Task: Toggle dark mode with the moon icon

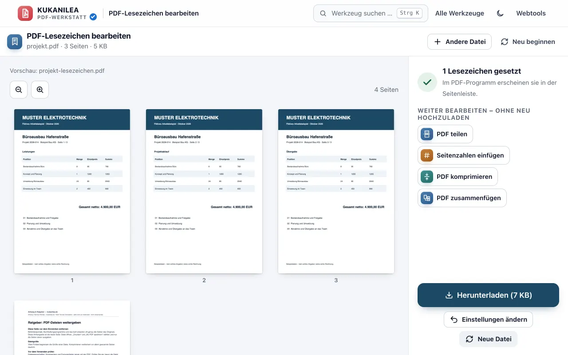Action: (x=500, y=13)
